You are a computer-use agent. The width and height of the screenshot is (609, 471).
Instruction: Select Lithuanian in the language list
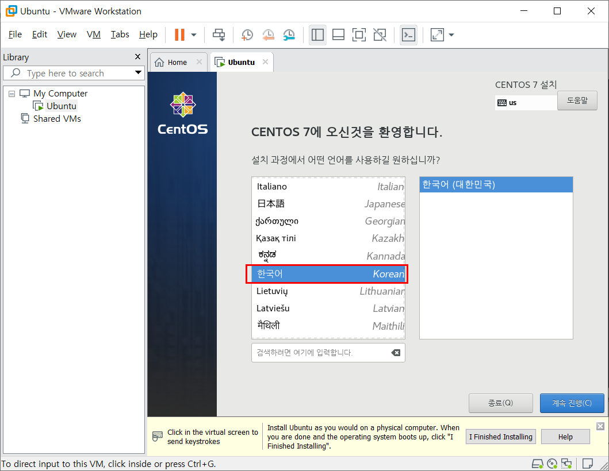tap(328, 291)
